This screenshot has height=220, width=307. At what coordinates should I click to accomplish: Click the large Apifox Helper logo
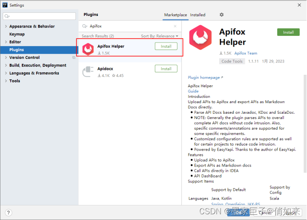tap(200, 37)
